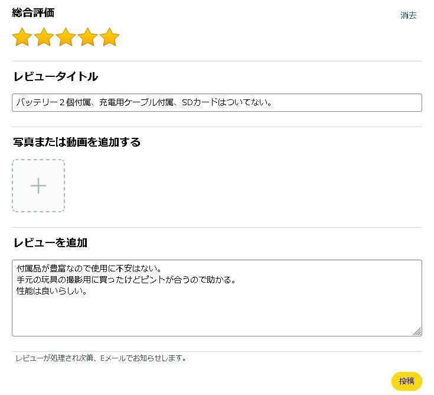Screen dimensions: 434x395
Task: Click the レビュータイトル heading
Action: tap(56, 76)
